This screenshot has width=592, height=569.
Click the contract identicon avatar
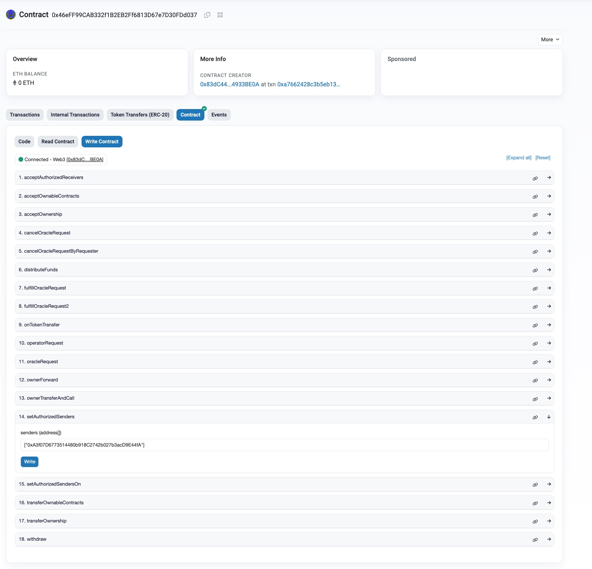point(11,15)
